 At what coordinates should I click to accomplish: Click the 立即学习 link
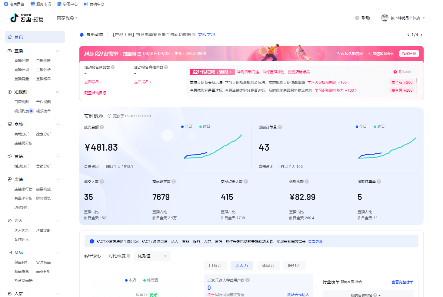click(x=206, y=34)
